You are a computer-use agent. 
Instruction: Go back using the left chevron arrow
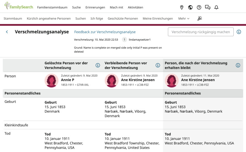coord(7,32)
